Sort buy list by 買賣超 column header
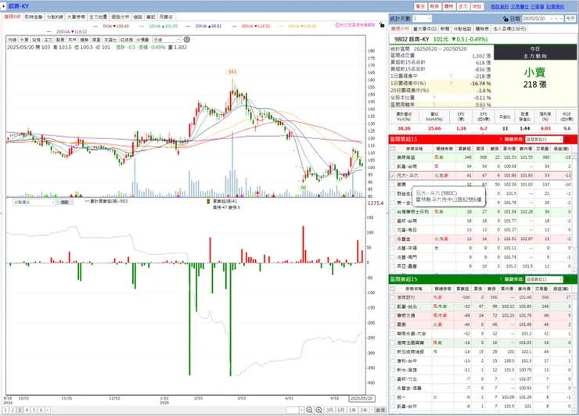Viewport: 579px width, 416px height. [x=464, y=149]
